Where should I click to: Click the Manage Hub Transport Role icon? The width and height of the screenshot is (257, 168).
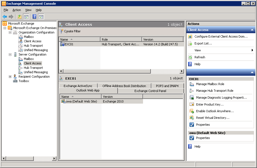(192, 91)
